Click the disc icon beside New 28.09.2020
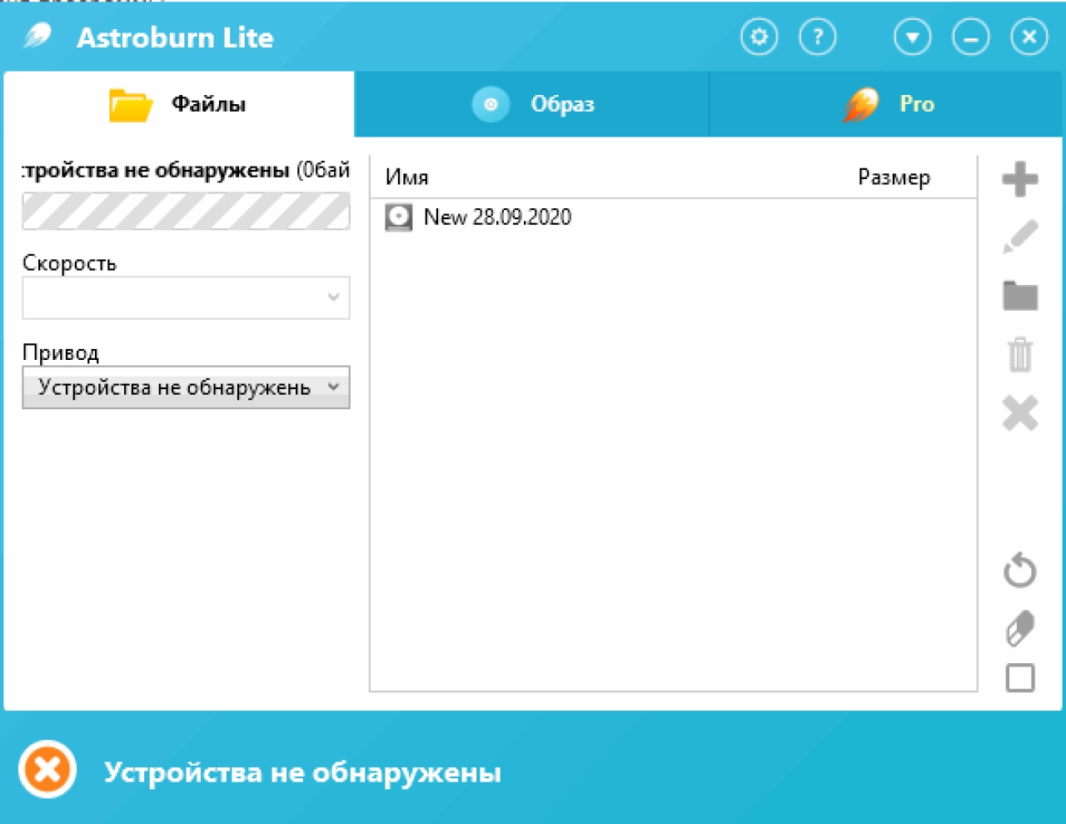The width and height of the screenshot is (1066, 824). 399,217
